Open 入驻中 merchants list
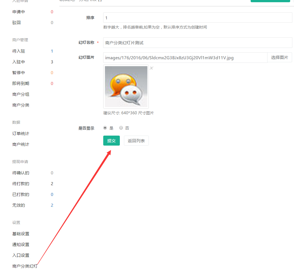The image size is (294, 269). click(19, 62)
